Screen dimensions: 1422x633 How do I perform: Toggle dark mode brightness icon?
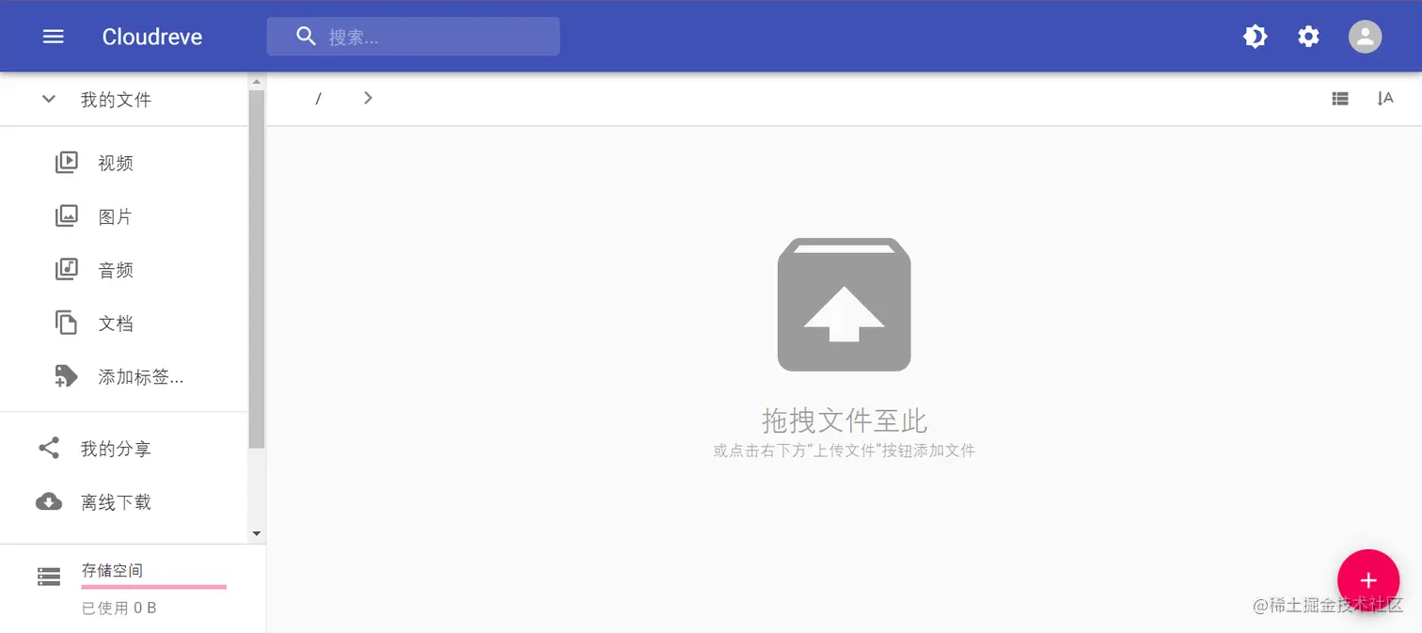(1255, 37)
